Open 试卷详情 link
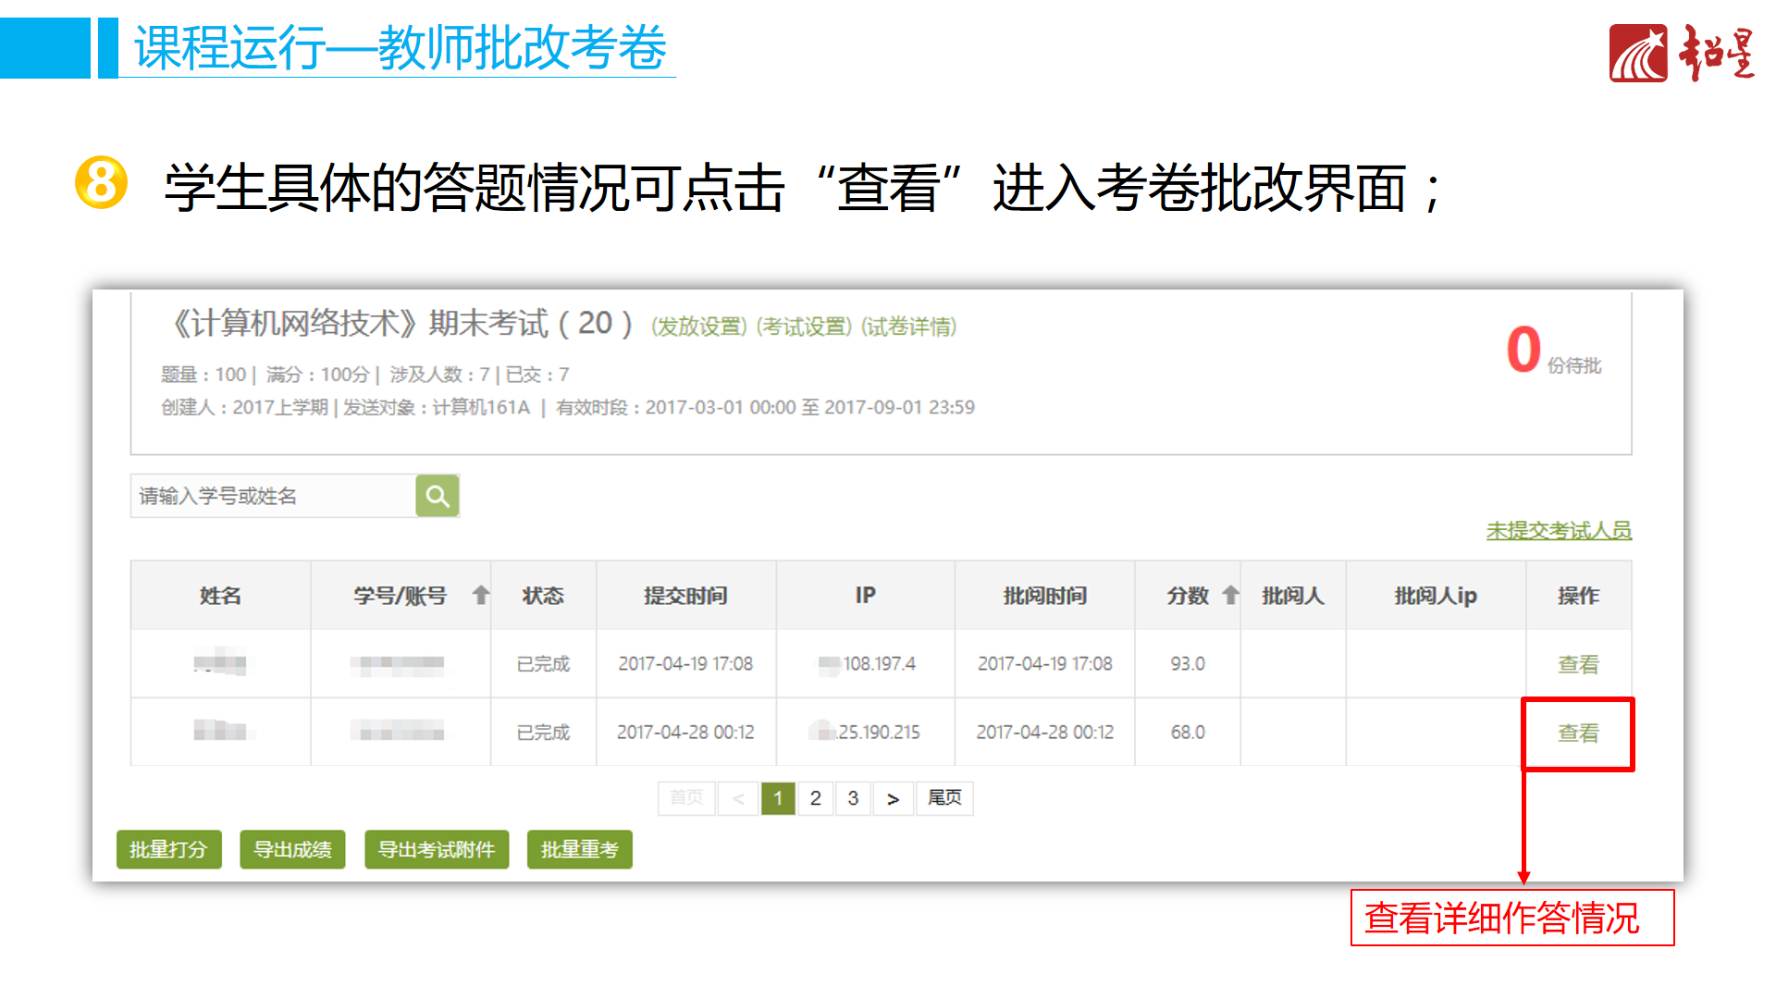The width and height of the screenshot is (1776, 999). pos(908,327)
